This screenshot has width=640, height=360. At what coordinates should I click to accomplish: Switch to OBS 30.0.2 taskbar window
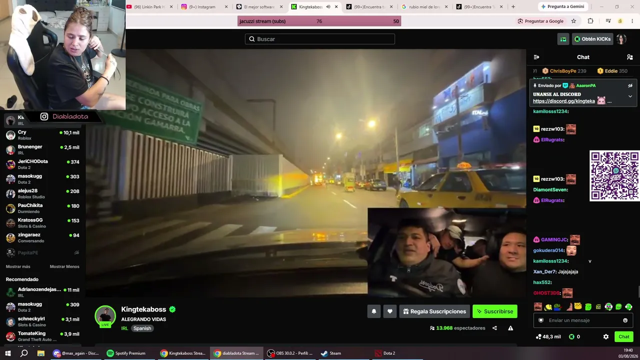point(290,353)
